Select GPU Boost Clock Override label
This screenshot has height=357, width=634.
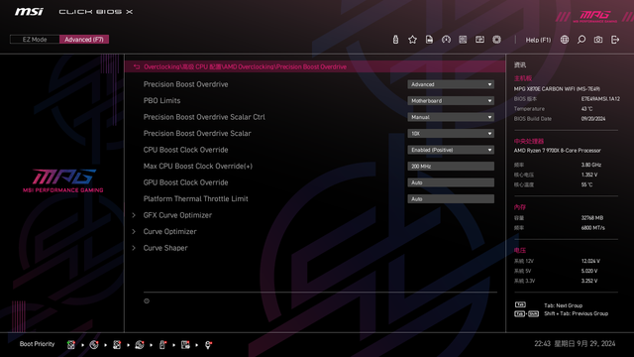pyautogui.click(x=185, y=182)
